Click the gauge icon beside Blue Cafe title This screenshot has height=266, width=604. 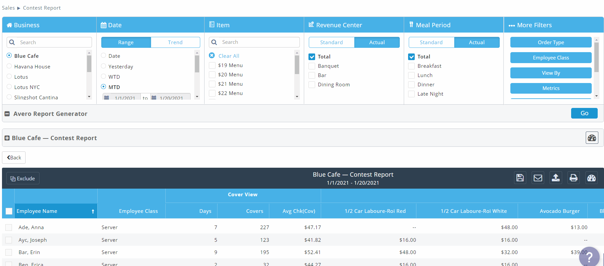(592, 138)
